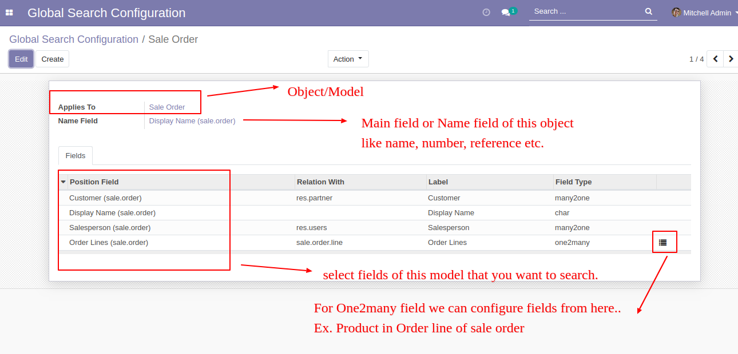Sort by Field Type column header
The image size is (738, 354).
point(573,182)
